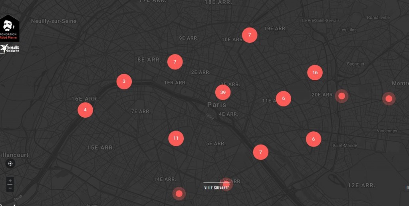This screenshot has height=206, width=409.
Task: Select the 7 cluster near 8E ARR.
Action: pos(175,62)
